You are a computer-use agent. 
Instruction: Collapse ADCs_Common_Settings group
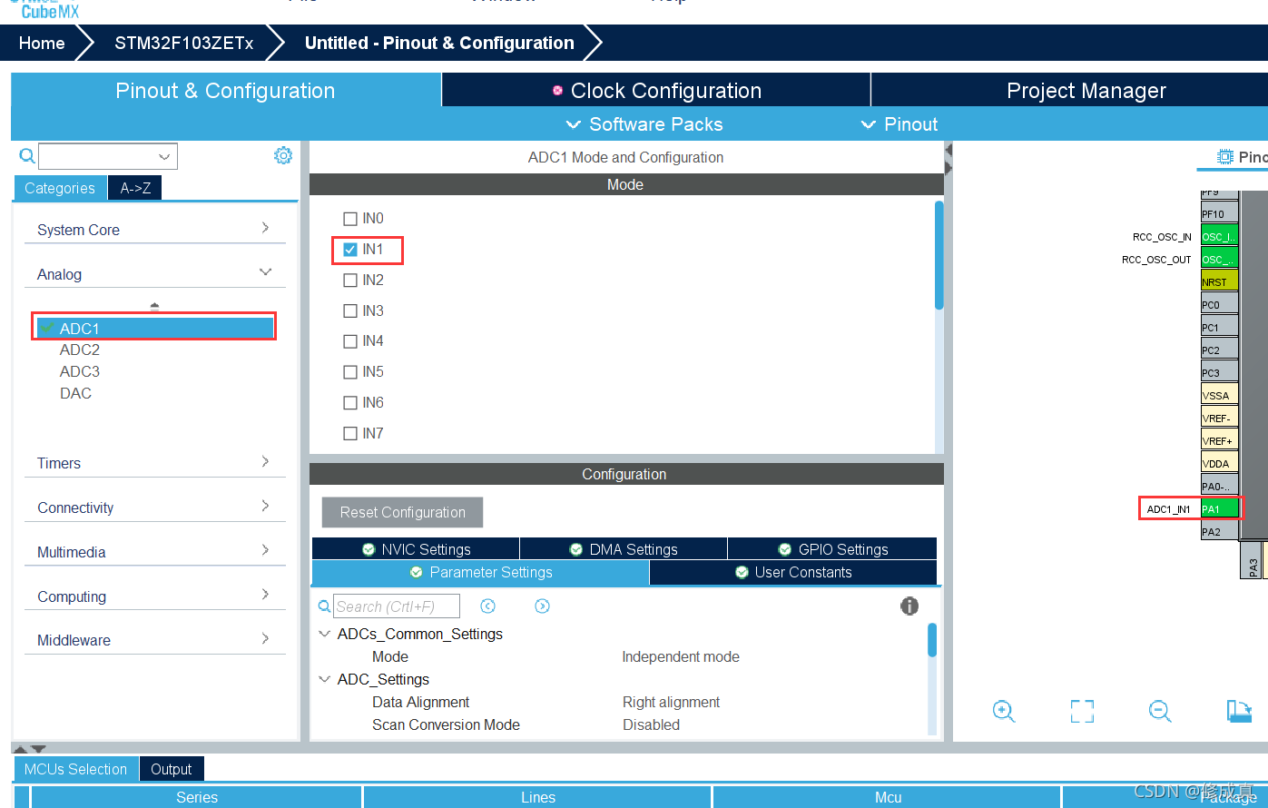[324, 634]
